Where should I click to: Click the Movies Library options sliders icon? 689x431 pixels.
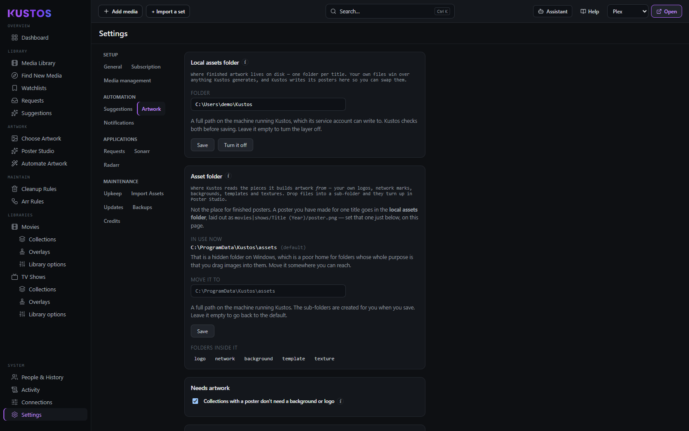click(22, 264)
